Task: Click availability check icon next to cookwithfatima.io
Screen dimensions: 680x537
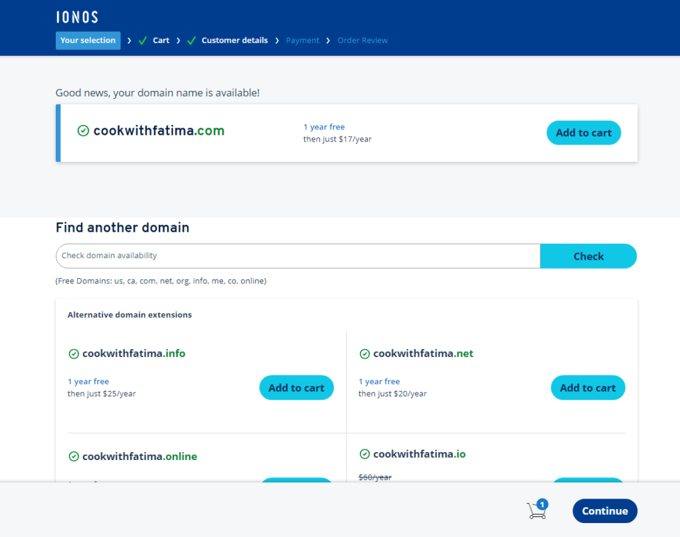Action: (x=365, y=454)
